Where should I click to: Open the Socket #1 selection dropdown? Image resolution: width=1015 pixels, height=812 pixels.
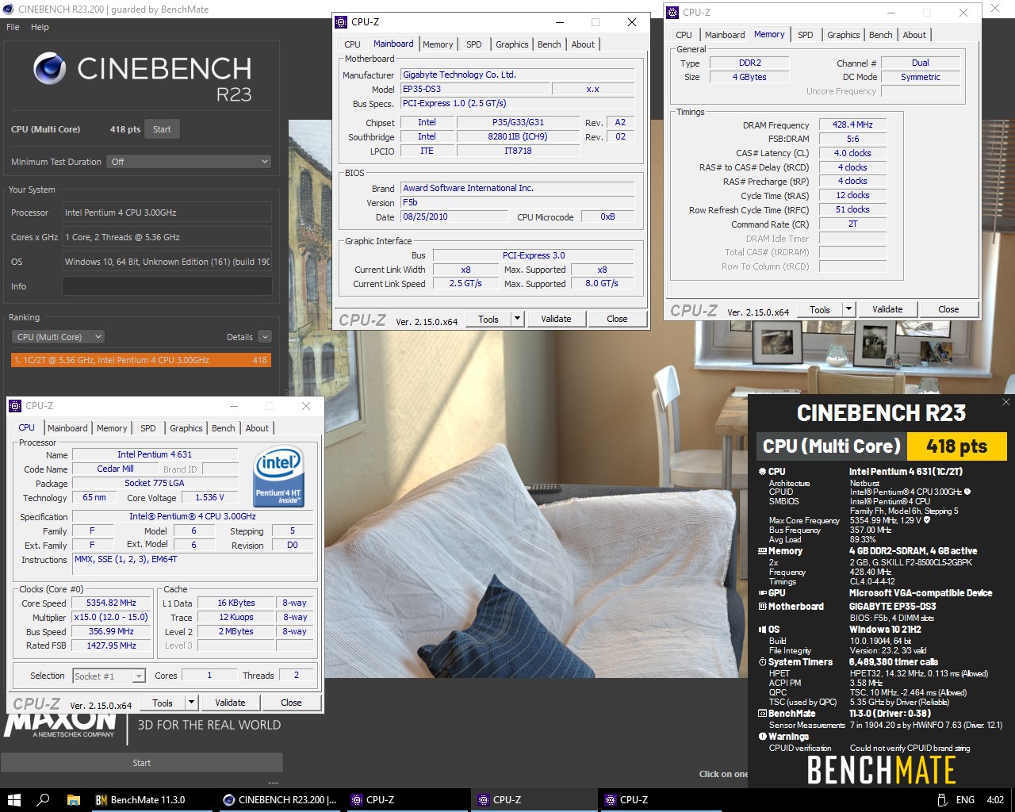pyautogui.click(x=109, y=676)
